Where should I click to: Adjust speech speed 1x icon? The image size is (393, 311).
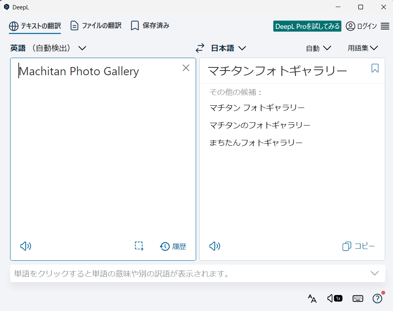coord(335,299)
